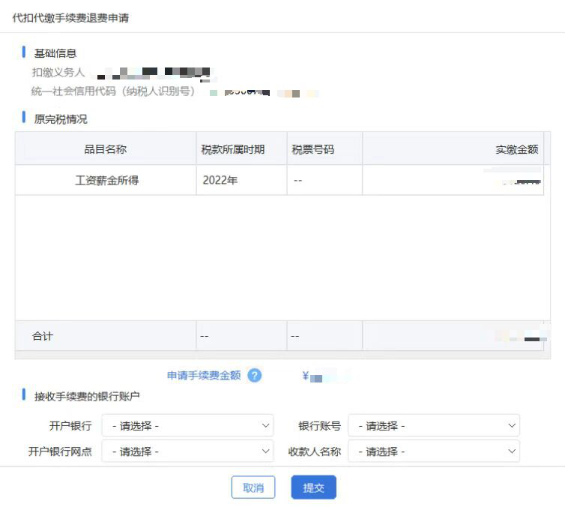This screenshot has height=507, width=565.
Task: Click the 统一社会信用代码 label
Action: [x=113, y=91]
